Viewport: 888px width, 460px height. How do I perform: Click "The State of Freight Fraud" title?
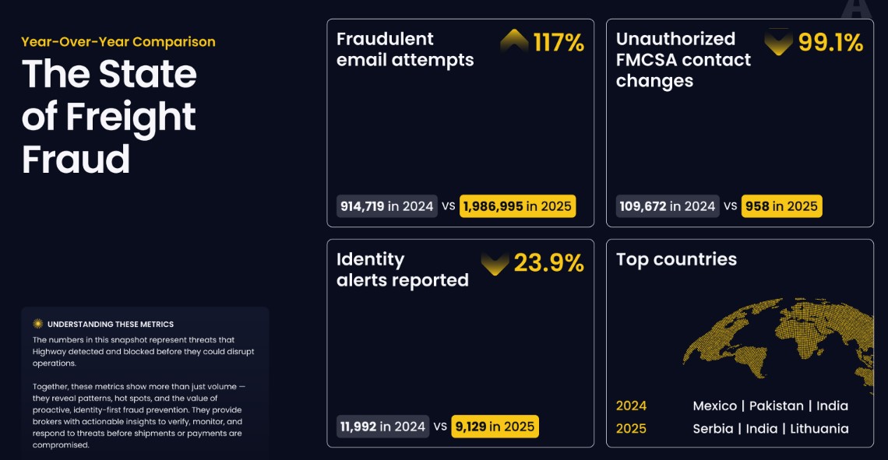(109, 117)
